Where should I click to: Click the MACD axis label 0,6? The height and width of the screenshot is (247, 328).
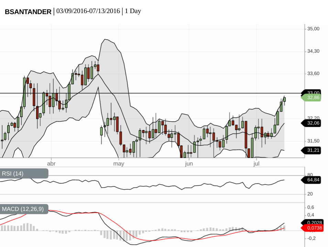pos(311,207)
